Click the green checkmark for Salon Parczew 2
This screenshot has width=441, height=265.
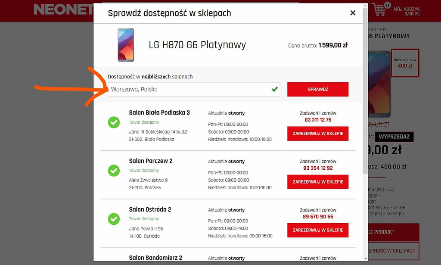click(114, 171)
